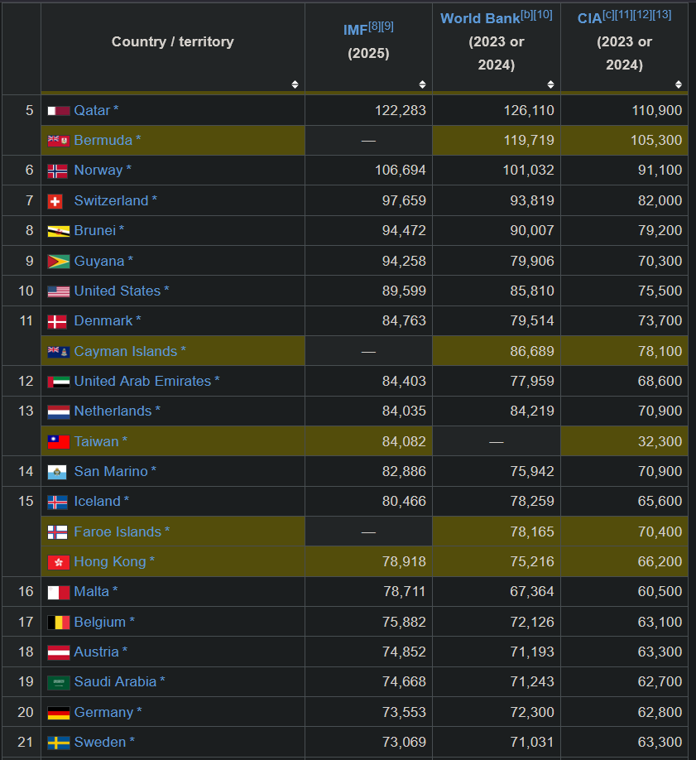Viewport: 696px width, 760px height.
Task: Click the Cayman Islands flag icon
Action: pos(59,352)
